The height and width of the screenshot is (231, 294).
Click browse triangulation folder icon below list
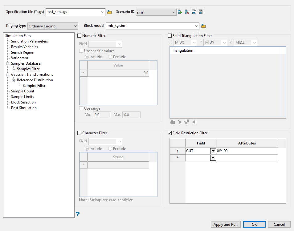[173, 122]
